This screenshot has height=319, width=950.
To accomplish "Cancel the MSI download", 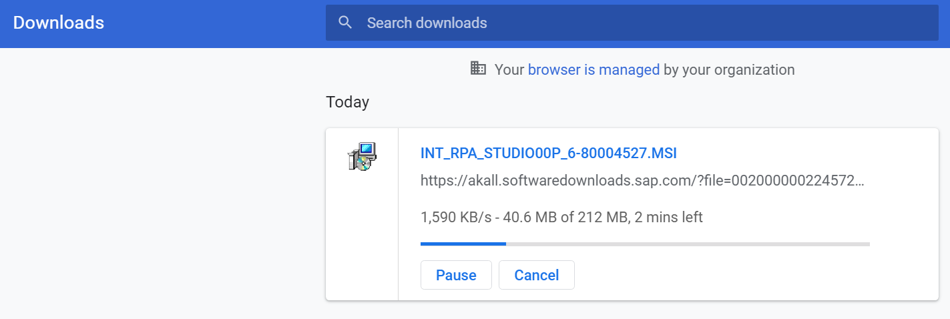I will coord(536,275).
